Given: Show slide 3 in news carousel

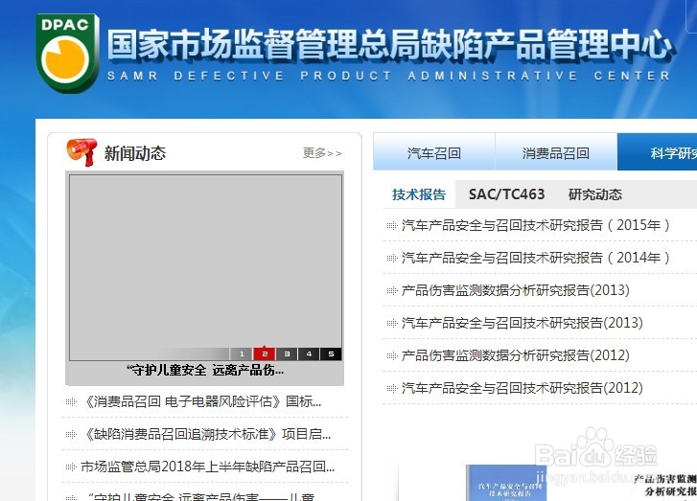Looking at the screenshot, I should click(x=287, y=354).
